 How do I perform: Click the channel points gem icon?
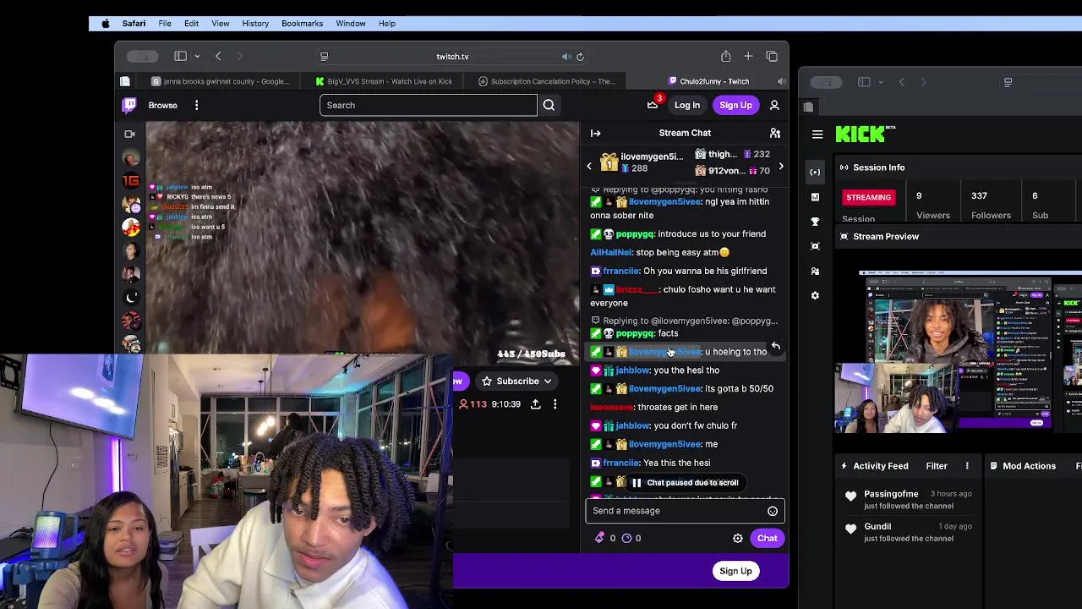click(x=600, y=538)
